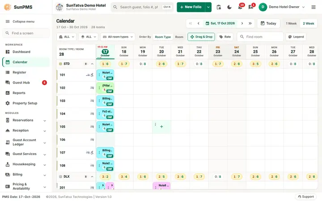Click the Property Setup gear icon

(x=8, y=103)
